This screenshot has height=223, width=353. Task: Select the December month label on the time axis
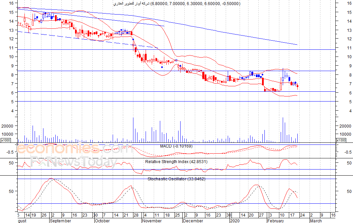point(193,221)
